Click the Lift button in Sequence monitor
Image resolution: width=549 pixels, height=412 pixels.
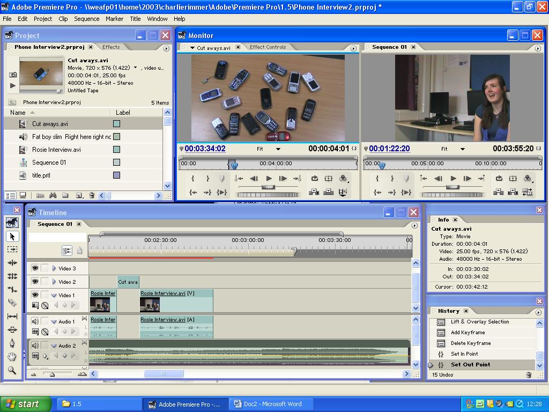498,192
